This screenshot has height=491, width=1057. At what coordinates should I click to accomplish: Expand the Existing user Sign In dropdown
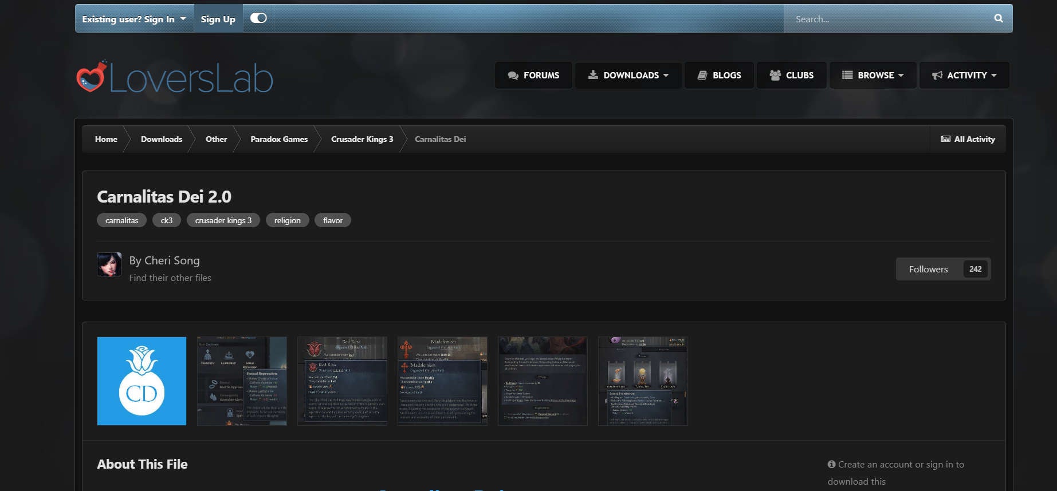[134, 19]
